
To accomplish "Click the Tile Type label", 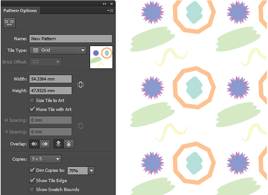I will (17, 50).
